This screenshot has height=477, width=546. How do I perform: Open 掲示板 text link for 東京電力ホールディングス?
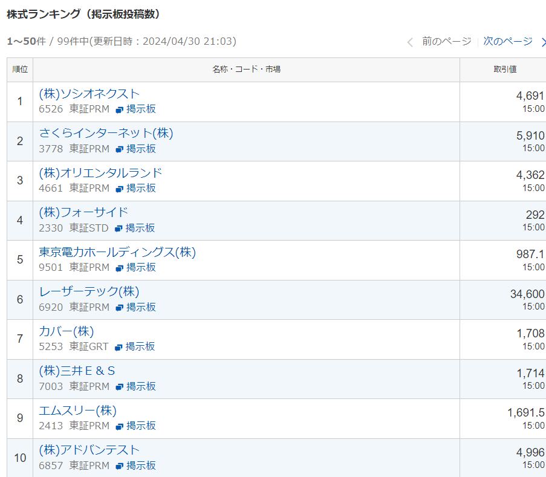point(141,267)
